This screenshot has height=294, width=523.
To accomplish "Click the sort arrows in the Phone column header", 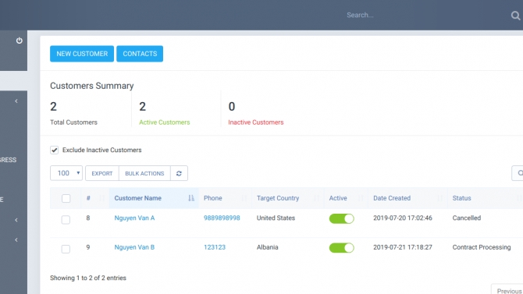I will point(244,198).
